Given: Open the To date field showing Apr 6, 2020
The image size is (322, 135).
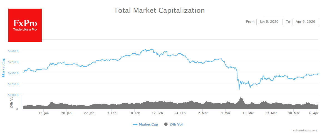Looking at the screenshot, I should pyautogui.click(x=305, y=22).
